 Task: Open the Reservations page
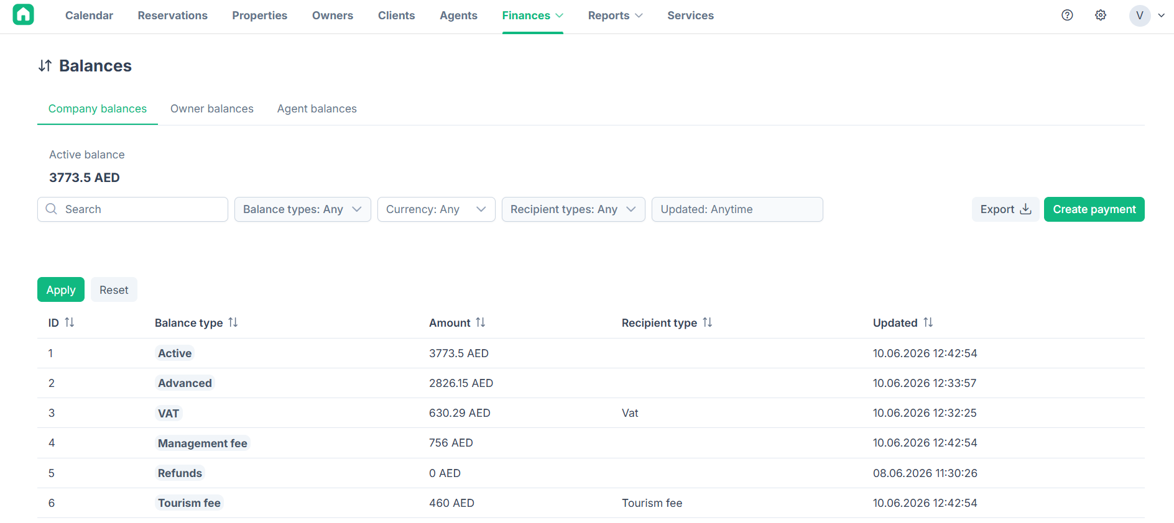(173, 16)
